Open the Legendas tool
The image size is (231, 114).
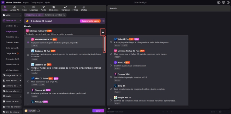coord(34,8)
